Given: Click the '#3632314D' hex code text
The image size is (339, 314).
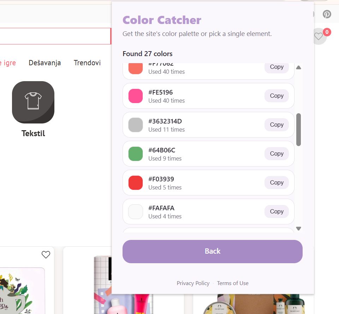Looking at the screenshot, I should coord(165,121).
